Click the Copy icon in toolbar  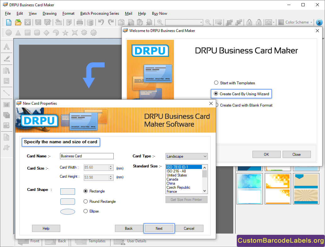(x=121, y=22)
